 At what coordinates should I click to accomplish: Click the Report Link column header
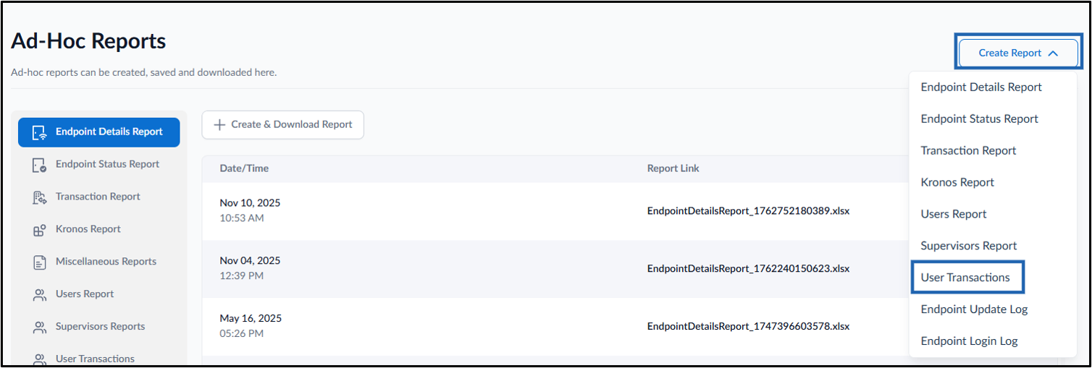(x=673, y=168)
